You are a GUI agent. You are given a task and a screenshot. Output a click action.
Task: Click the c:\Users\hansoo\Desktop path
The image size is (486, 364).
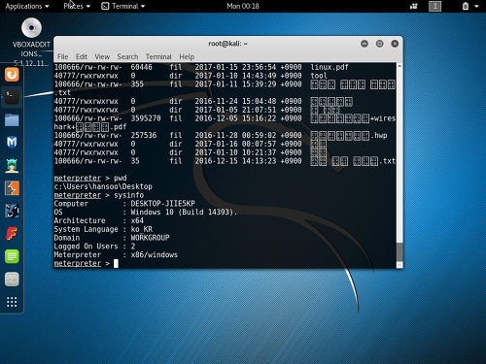103,186
